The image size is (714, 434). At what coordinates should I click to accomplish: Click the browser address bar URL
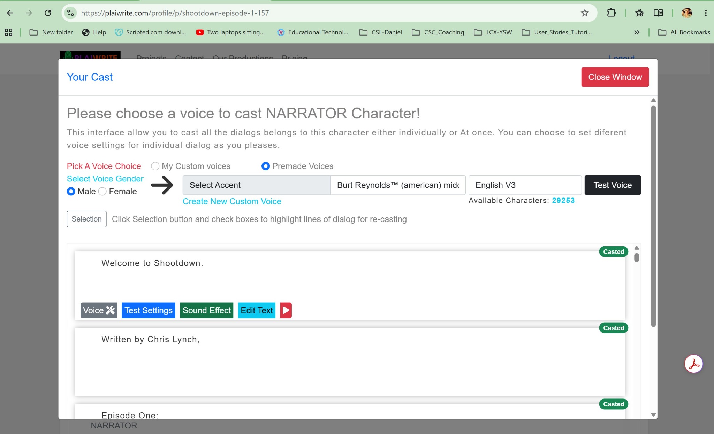pos(175,13)
